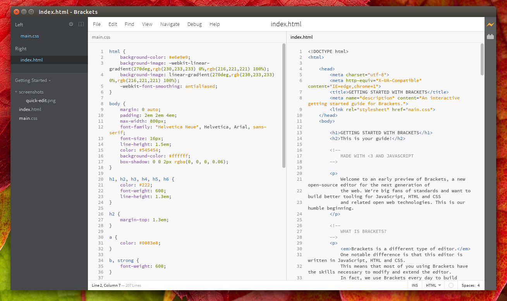Click the <!DOCTYPE html> declaration
Screen dimensions: 507x301
(328, 51)
